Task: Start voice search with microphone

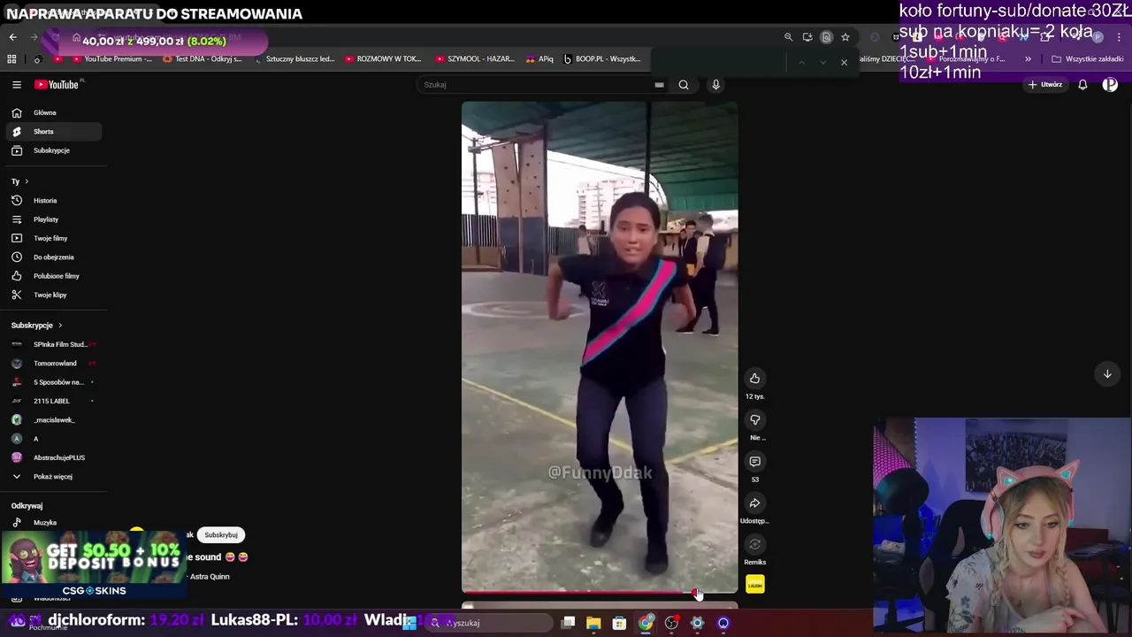Action: pos(715,85)
